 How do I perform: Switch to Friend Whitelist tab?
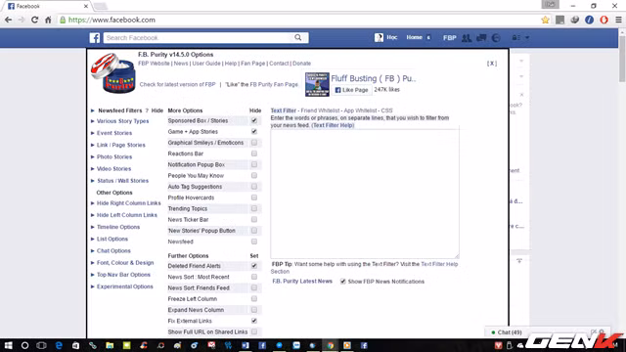click(320, 110)
